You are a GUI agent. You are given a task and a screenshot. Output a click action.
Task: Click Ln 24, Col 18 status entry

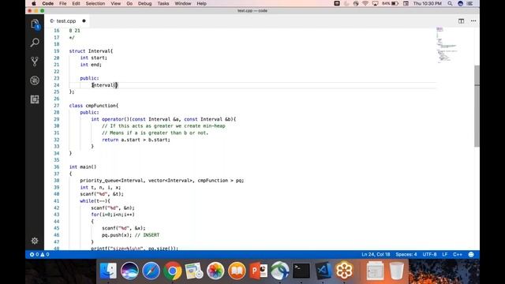coord(376,254)
